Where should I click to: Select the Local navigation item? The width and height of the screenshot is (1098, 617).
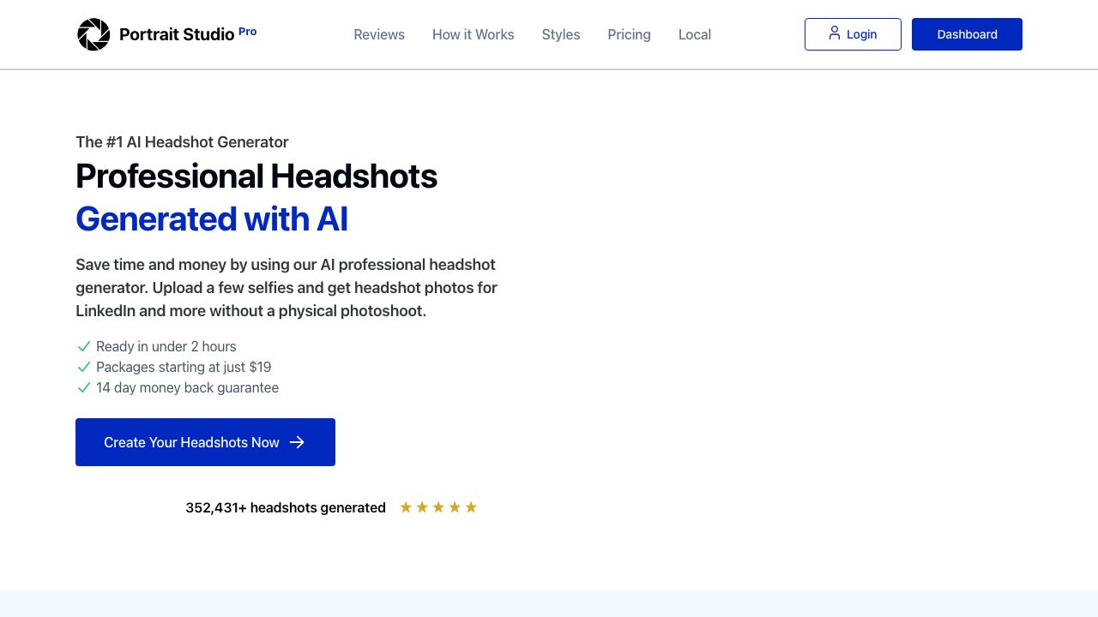point(695,34)
